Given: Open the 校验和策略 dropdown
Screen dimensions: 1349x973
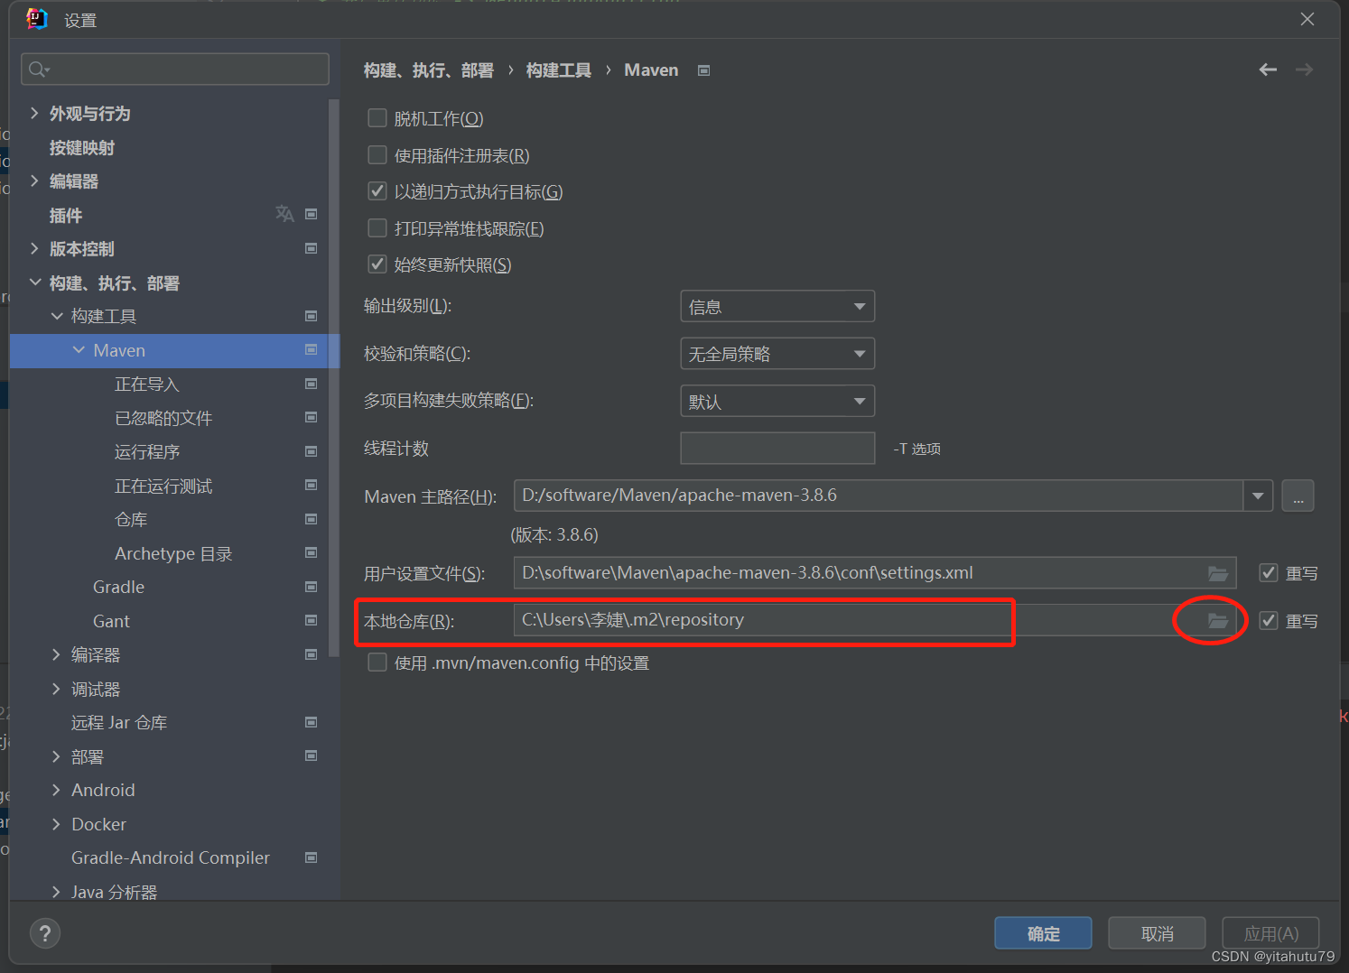Looking at the screenshot, I should 777,354.
